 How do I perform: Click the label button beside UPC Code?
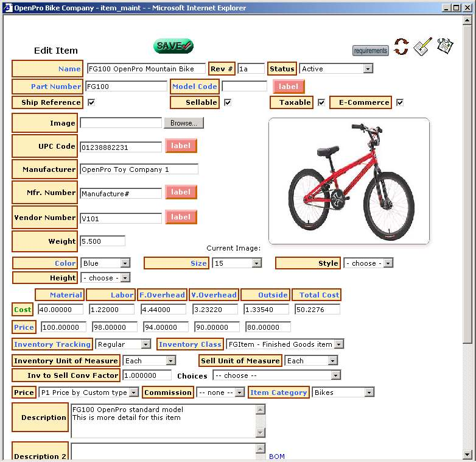(181, 146)
